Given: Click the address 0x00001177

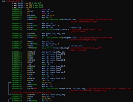Looking at the screenshot, I should click(x=17, y=19).
